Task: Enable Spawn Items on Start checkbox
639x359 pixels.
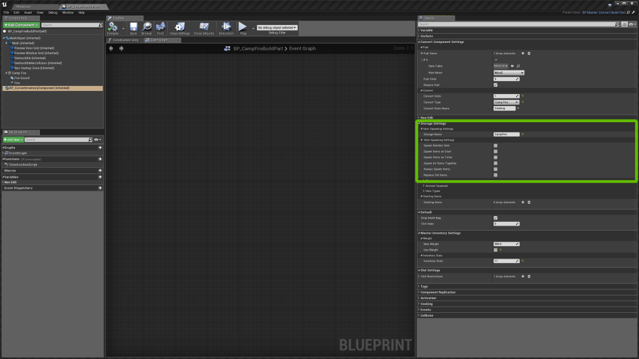Action: 495,151
